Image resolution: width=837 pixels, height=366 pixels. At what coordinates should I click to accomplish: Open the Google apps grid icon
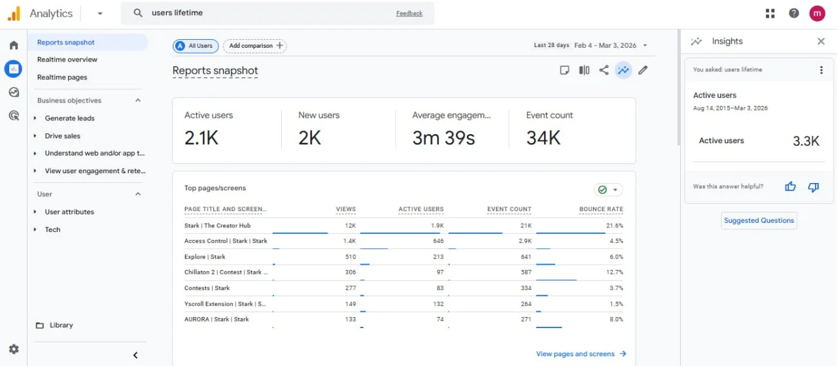tap(770, 13)
